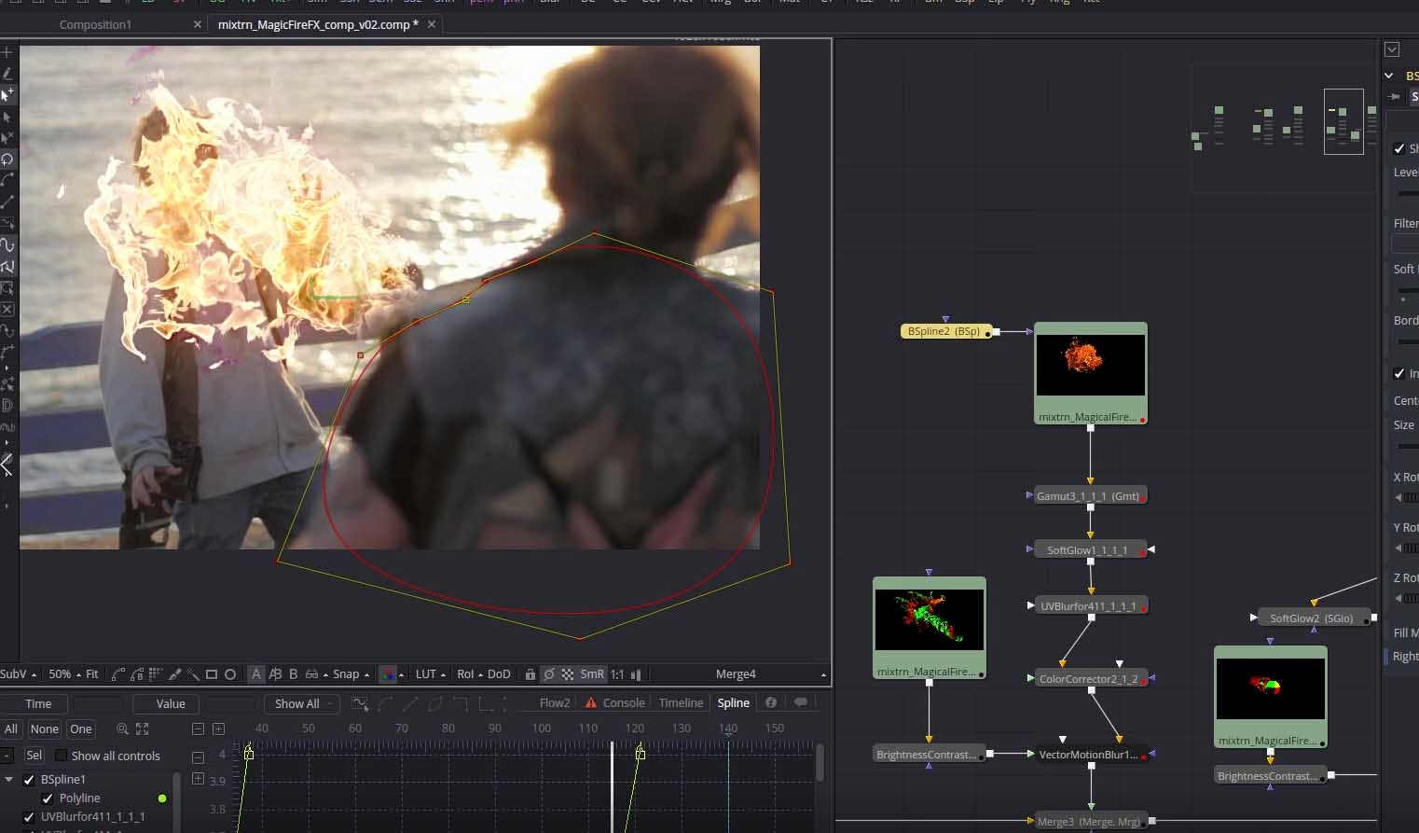Open the LUT dropdown menu
Screen dimensions: 1419x833
(430, 674)
